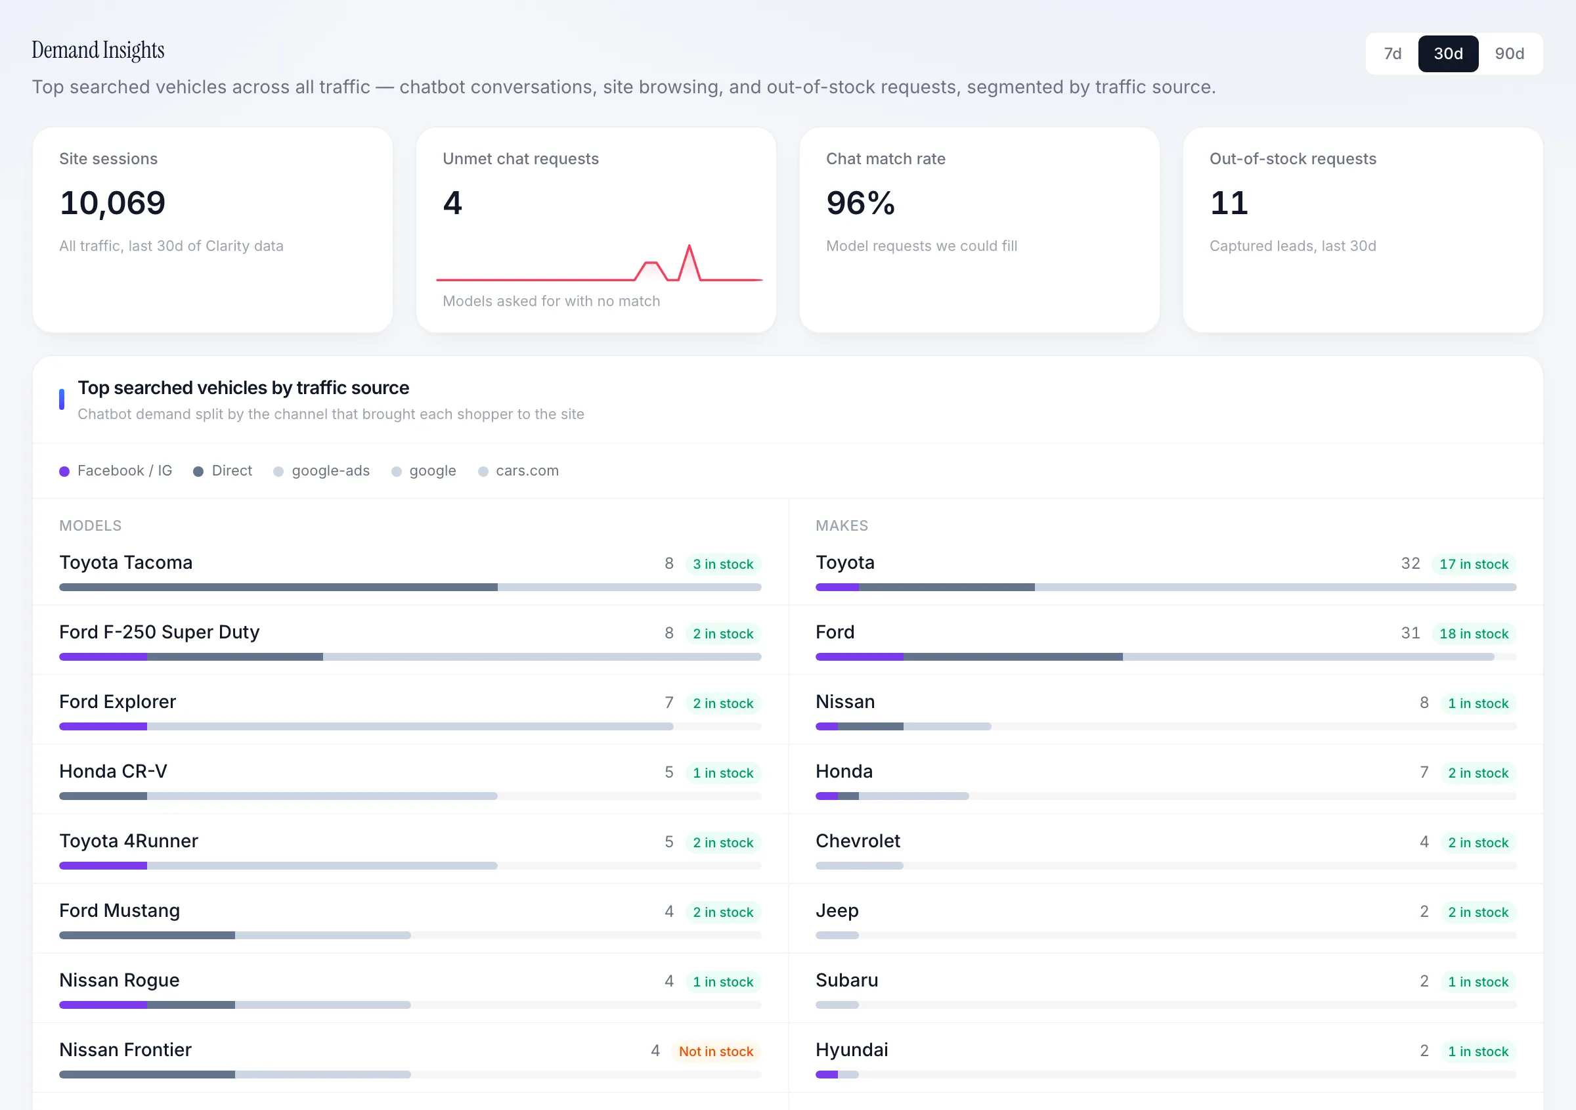
Task: Select the Honda CR-V model row
Action: (x=410, y=780)
